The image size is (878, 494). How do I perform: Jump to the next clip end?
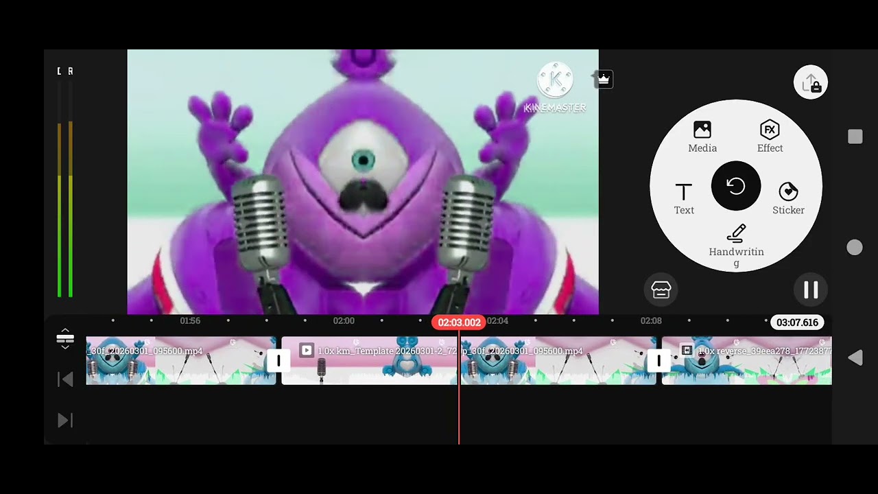click(65, 420)
